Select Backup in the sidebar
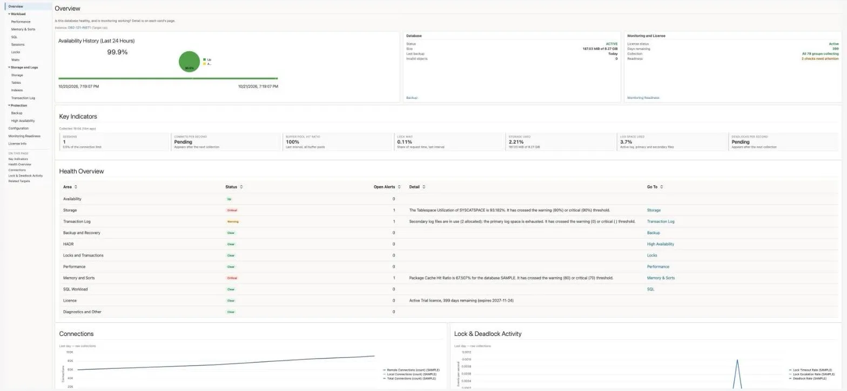 pos(17,113)
